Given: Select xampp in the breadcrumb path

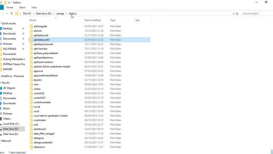Looking at the screenshot, I should (60, 14).
